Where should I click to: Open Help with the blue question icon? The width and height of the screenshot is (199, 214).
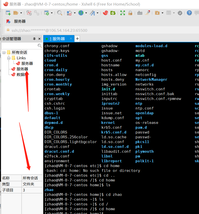(x=189, y=13)
